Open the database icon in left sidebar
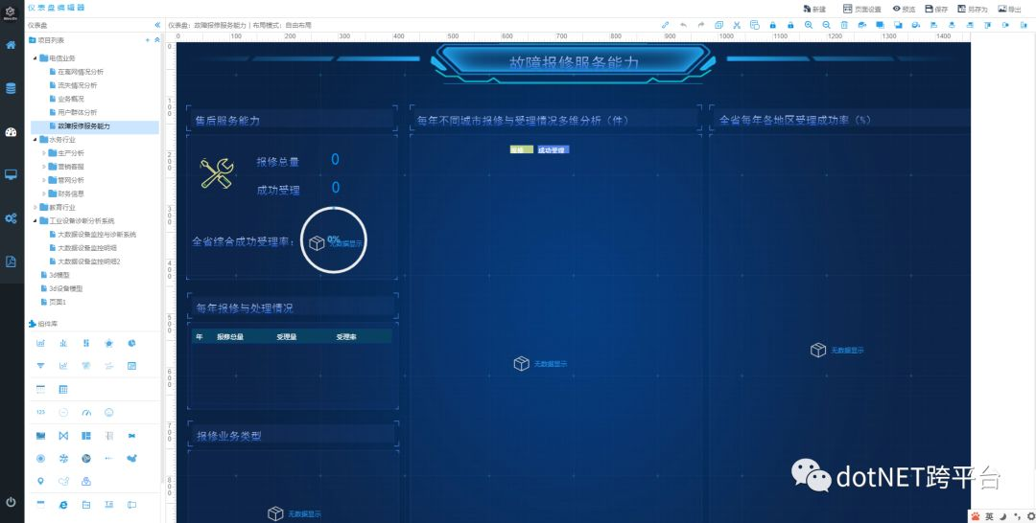Viewport: 1036px width, 523px height. [11, 88]
